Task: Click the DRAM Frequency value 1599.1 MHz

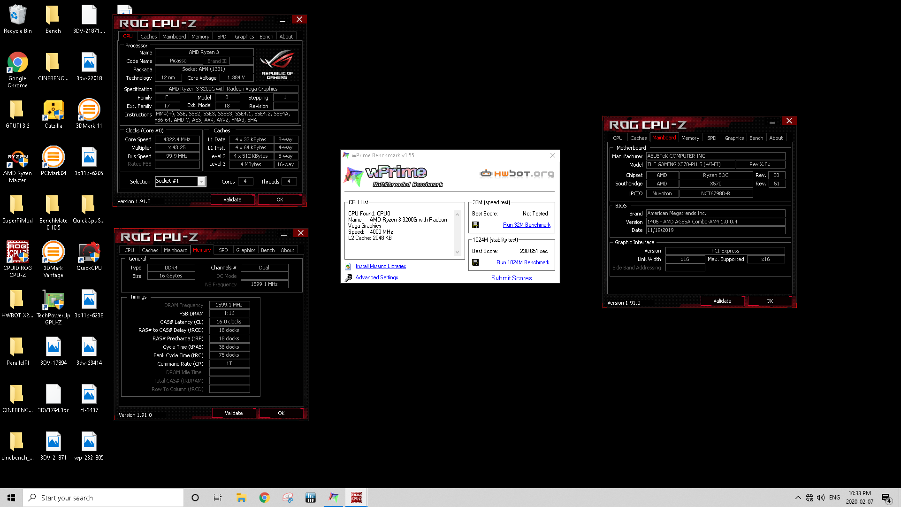Action: (229, 305)
